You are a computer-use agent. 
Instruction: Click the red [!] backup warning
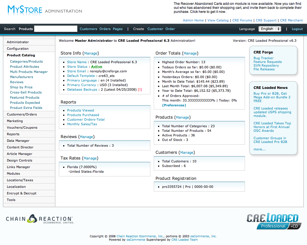(139, 89)
